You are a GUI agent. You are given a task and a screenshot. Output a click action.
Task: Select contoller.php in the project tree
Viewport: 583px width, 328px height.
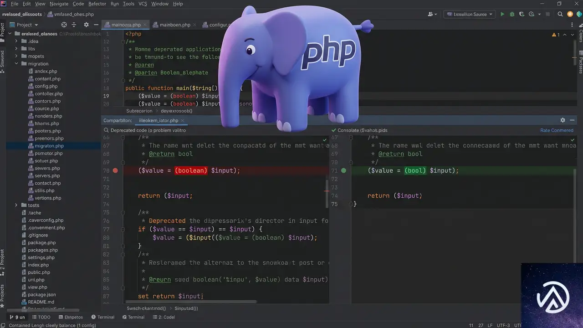tap(49, 94)
